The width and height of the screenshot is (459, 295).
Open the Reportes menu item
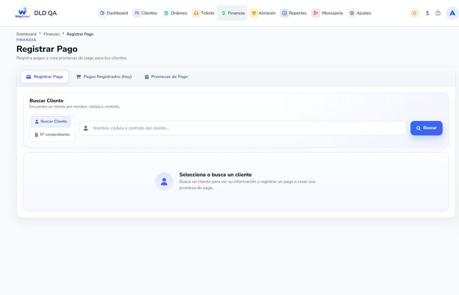click(x=293, y=13)
